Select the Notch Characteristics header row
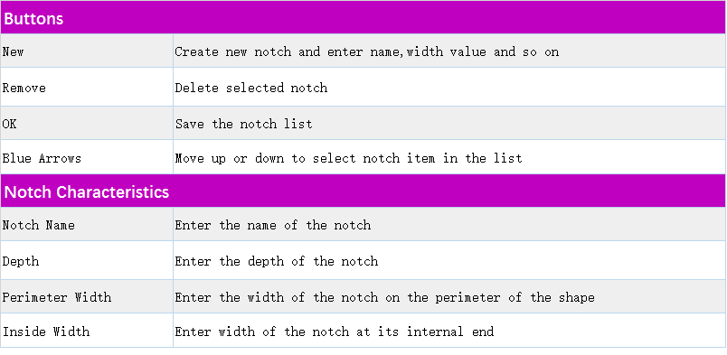 click(363, 191)
